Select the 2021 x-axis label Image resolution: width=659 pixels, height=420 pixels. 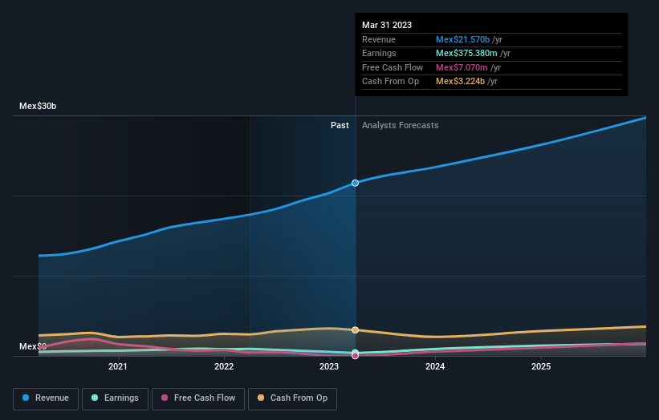[118, 366]
